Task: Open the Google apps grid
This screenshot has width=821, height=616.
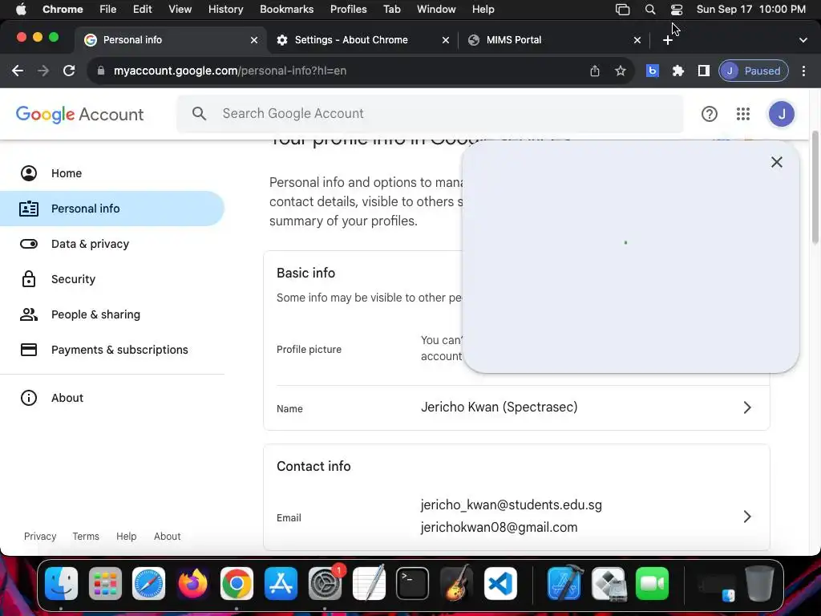Action: click(x=743, y=114)
